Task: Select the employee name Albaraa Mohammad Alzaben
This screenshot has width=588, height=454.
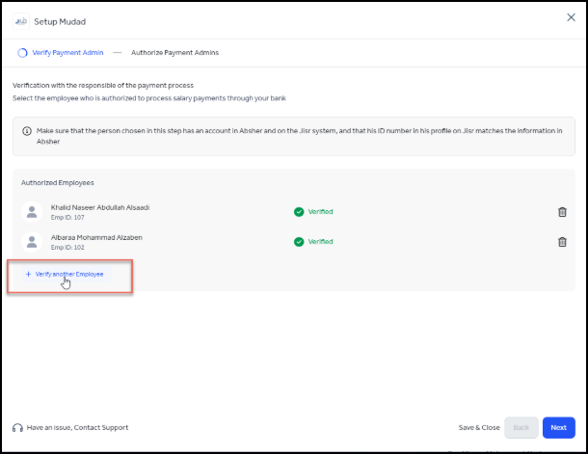Action: [96, 237]
